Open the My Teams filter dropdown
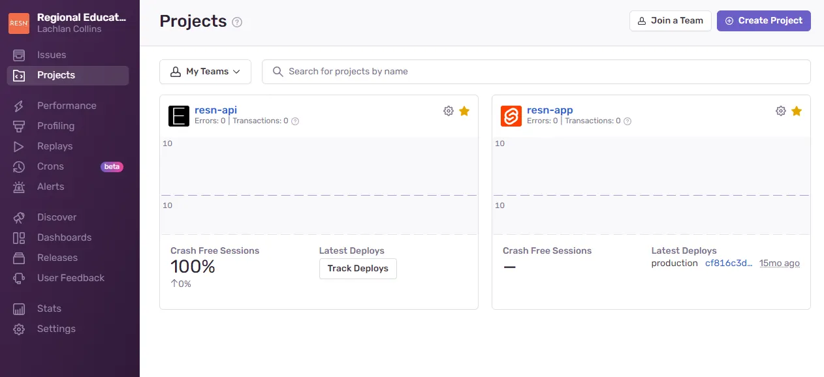This screenshot has height=377, width=824. tap(205, 71)
